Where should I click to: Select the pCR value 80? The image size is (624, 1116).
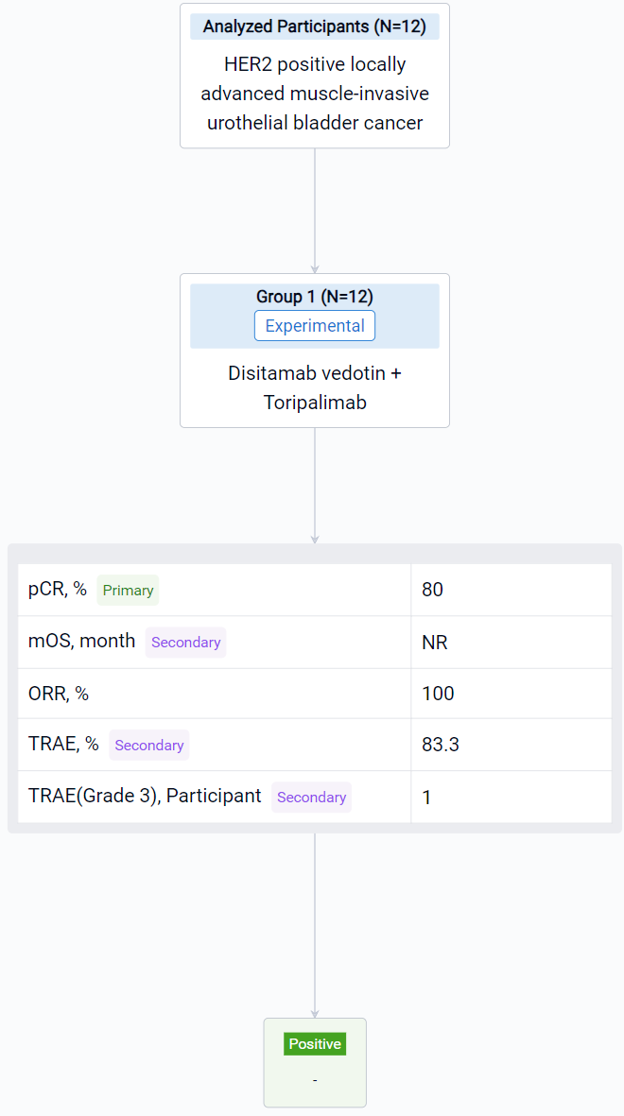(x=432, y=590)
